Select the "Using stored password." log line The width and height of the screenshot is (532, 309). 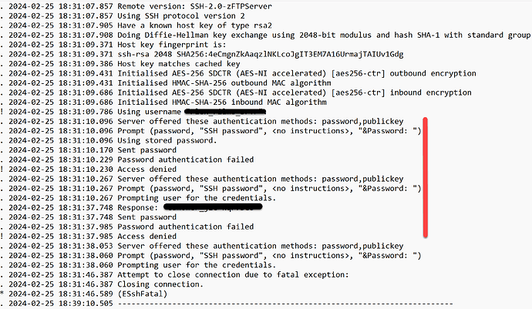[109, 140]
